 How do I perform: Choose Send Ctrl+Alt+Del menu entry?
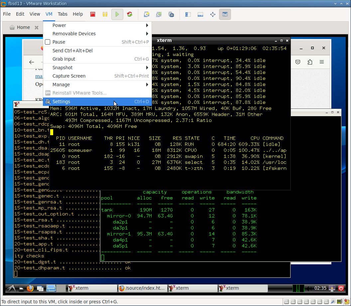point(72,51)
